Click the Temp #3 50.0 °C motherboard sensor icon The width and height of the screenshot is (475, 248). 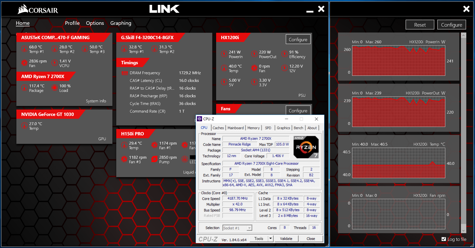click(x=85, y=49)
